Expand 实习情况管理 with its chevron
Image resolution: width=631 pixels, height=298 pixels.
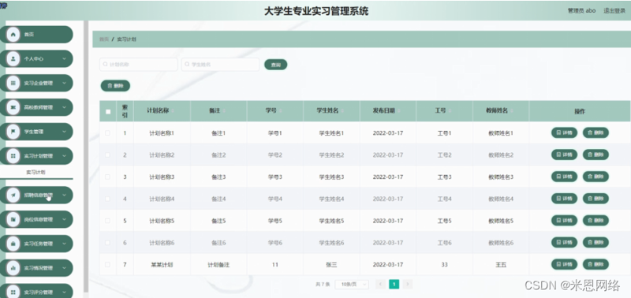64,268
